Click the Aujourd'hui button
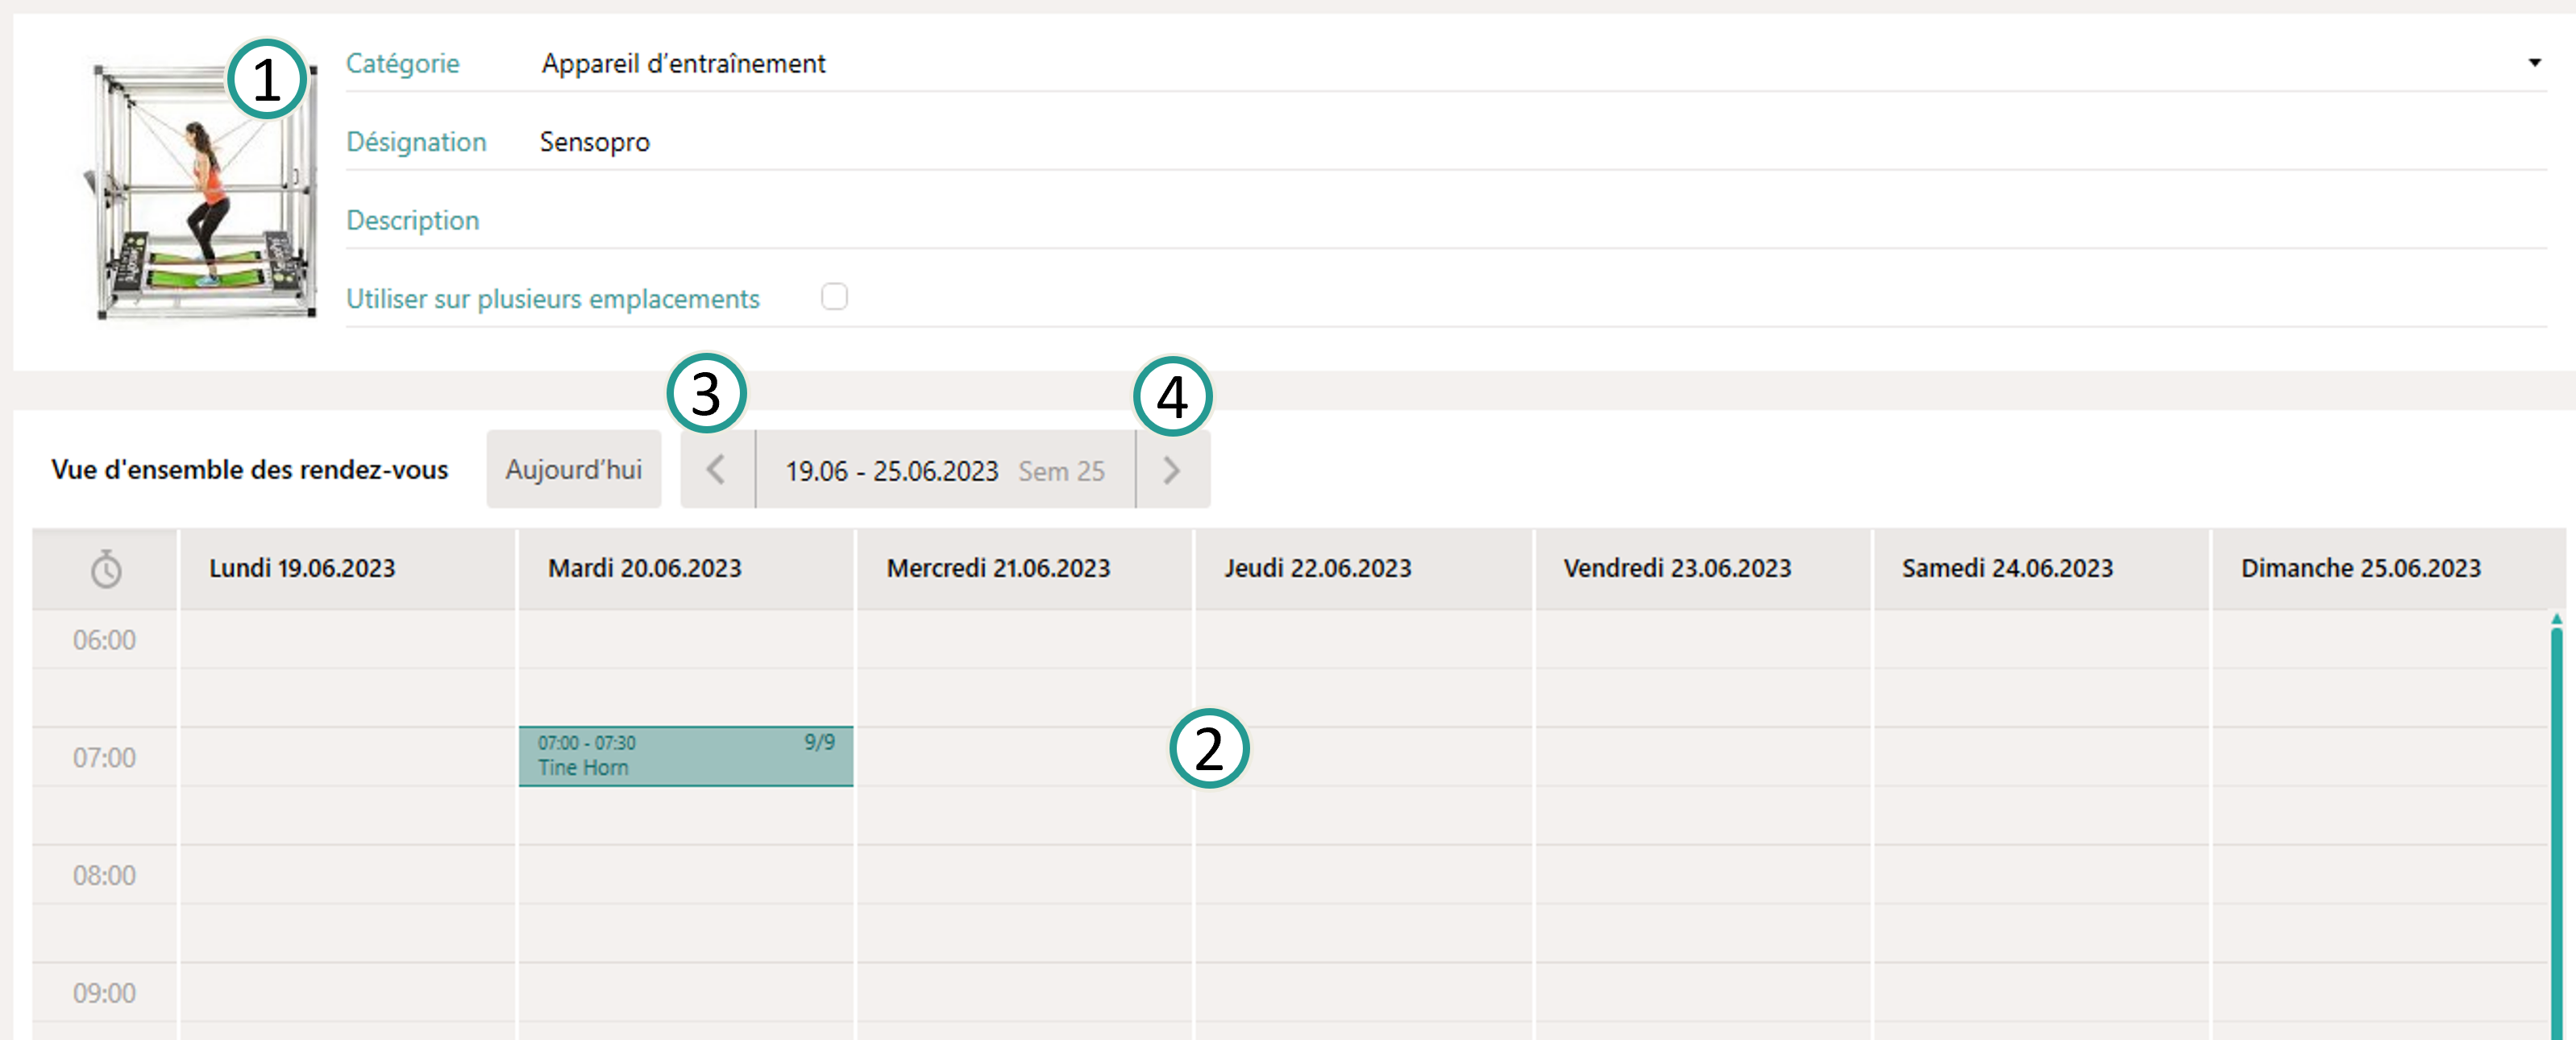The image size is (2576, 1040). pyautogui.click(x=573, y=470)
